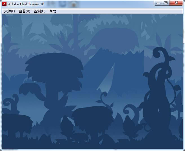Open the 帮助 menu
The height and width of the screenshot is (151, 185).
point(53,11)
